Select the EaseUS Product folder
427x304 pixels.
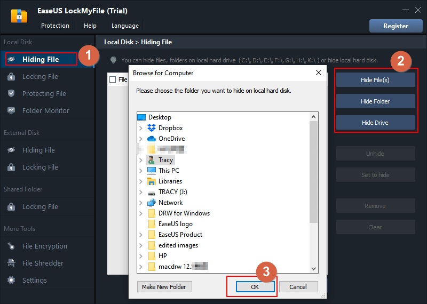point(180,235)
